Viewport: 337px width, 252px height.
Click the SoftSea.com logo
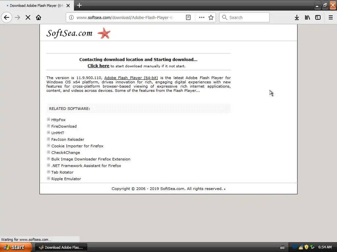[69, 33]
